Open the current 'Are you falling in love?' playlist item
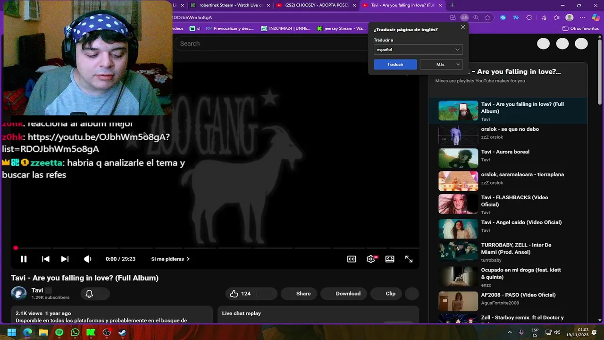This screenshot has width=604, height=340. [x=508, y=111]
